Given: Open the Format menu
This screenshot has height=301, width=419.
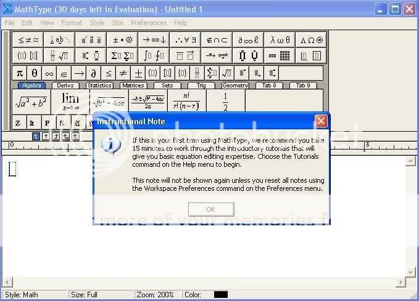Looking at the screenshot, I should (x=72, y=23).
